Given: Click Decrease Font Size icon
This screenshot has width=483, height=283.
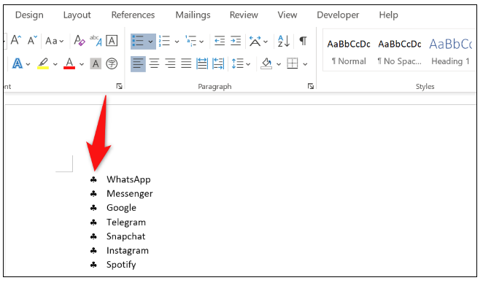Looking at the screenshot, I should [x=32, y=40].
